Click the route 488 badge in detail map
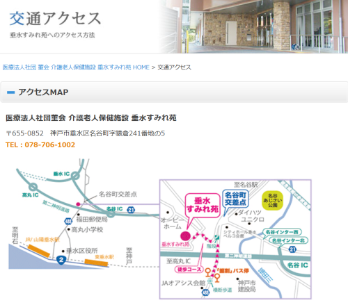The image size is (348, 305). 205,292
